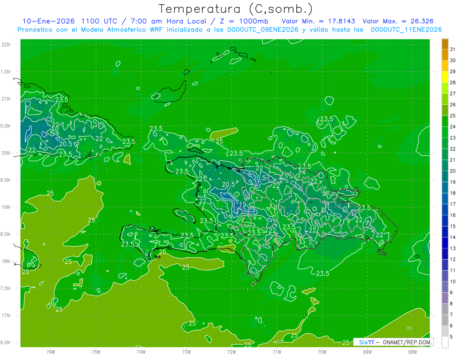
Task: Click '0000UTC_11ENE2026' validity timestamp
Action: coord(406,30)
